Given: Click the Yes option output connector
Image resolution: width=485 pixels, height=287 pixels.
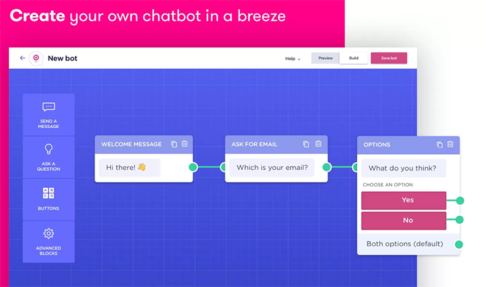Looking at the screenshot, I should [x=460, y=200].
